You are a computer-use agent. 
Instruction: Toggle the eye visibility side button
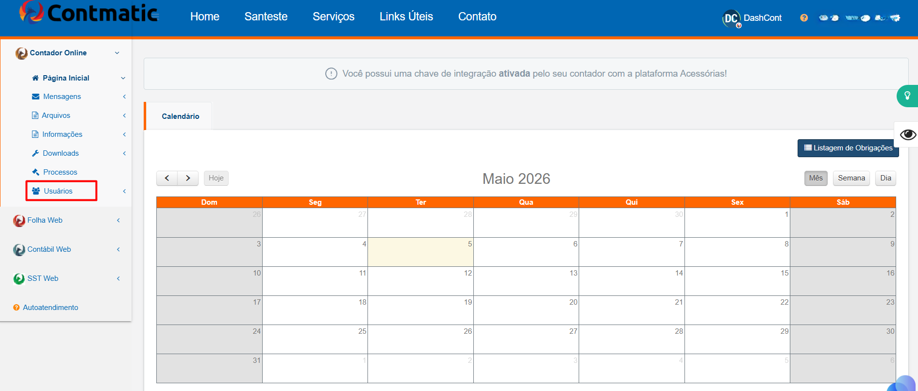coord(907,134)
